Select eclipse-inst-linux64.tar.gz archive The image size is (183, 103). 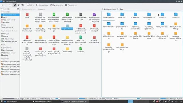tap(27, 28)
